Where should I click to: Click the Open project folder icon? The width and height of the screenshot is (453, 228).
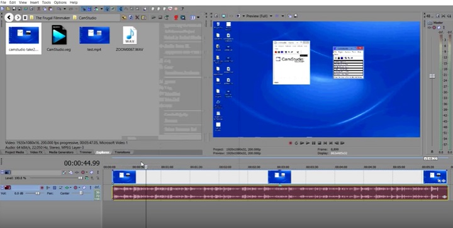[8, 9]
